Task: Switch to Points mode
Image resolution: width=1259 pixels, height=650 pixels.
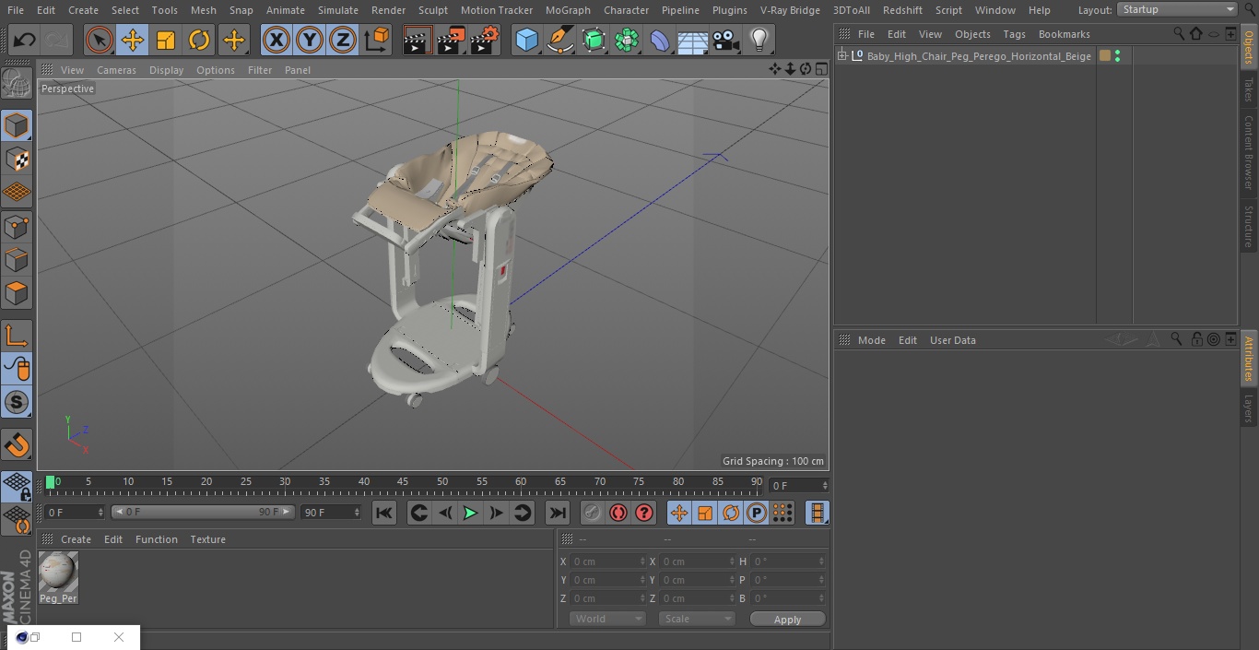Action: point(17,226)
